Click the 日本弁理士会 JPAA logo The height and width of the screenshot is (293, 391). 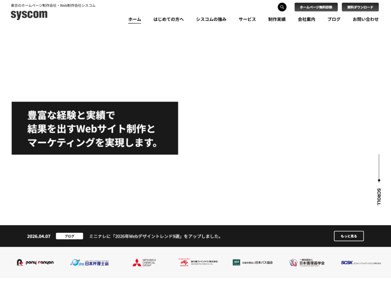(x=90, y=262)
